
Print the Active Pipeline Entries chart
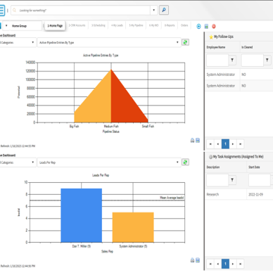coord(192,140)
